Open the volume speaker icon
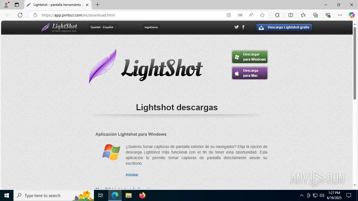This screenshot has height=201, width=358. 322,195
